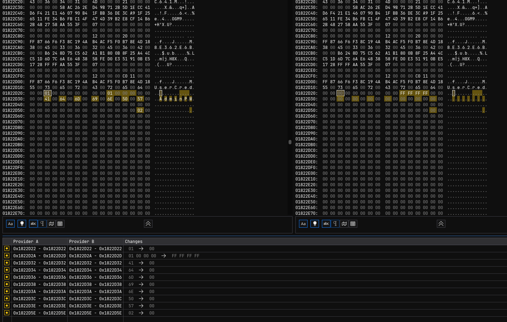Click the Provider B column header
This screenshot has height=322, width=507.
[95, 242]
